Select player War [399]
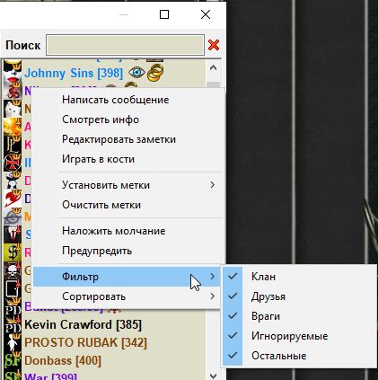The image size is (378, 380). (x=50, y=376)
